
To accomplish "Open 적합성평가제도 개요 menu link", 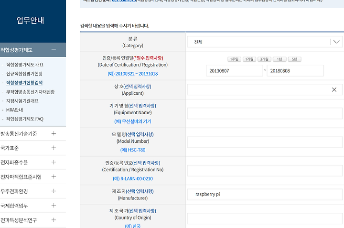I will click(x=24, y=65).
